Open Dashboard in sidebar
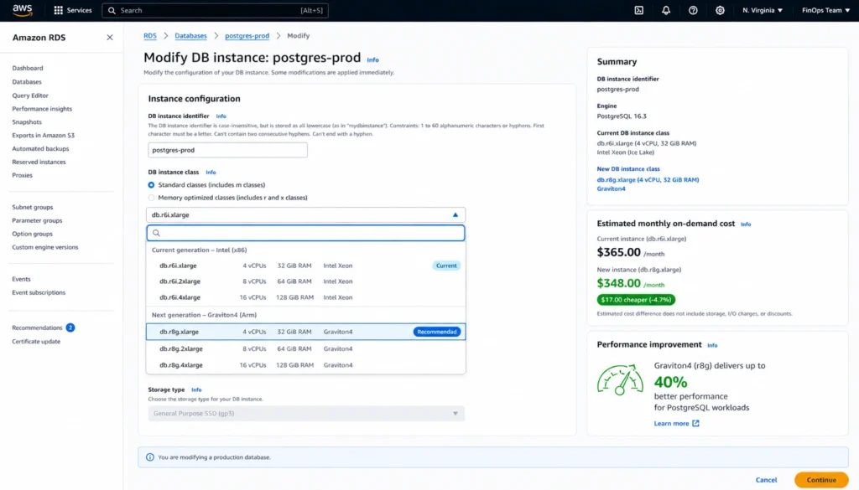This screenshot has height=490, width=859. (x=28, y=69)
